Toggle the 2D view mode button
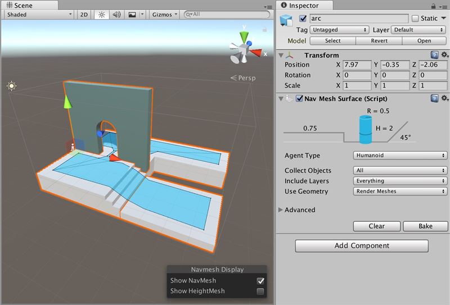Viewport: 450px width, 305px height. (x=84, y=15)
